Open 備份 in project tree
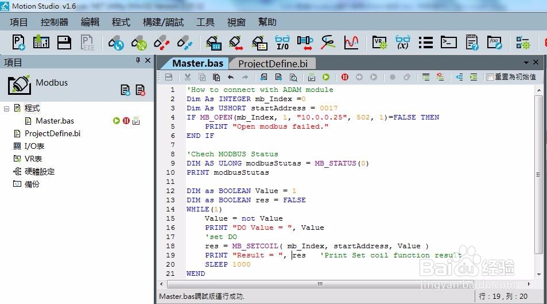Image resolution: width=547 pixels, height=304 pixels. (32, 184)
